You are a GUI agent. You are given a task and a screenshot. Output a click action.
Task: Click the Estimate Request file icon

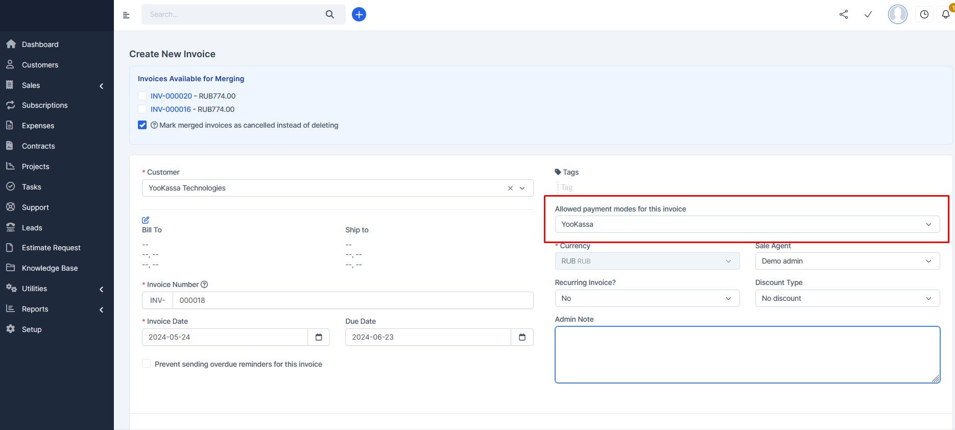[x=10, y=247]
